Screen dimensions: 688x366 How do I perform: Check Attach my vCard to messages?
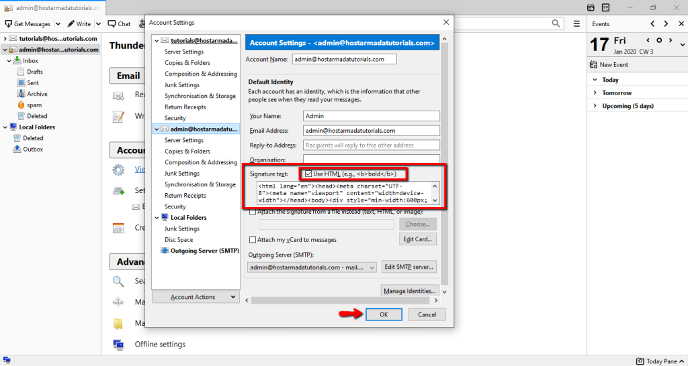(x=253, y=239)
